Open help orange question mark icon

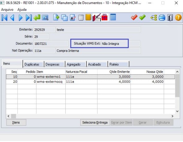click(x=178, y=18)
